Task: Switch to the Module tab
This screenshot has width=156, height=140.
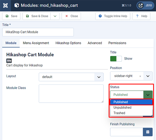Action: [11, 43]
